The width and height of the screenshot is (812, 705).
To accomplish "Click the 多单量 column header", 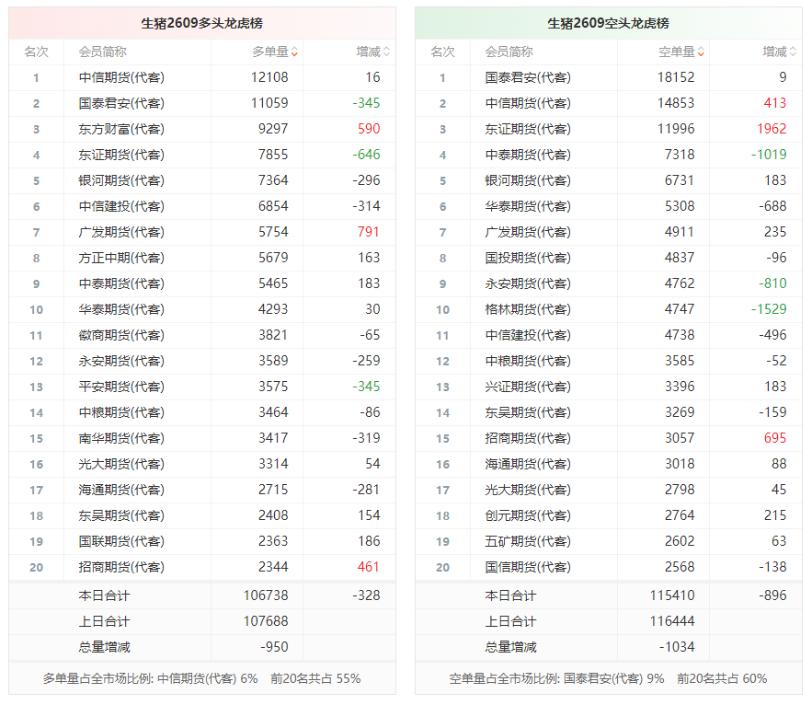I will 269,52.
